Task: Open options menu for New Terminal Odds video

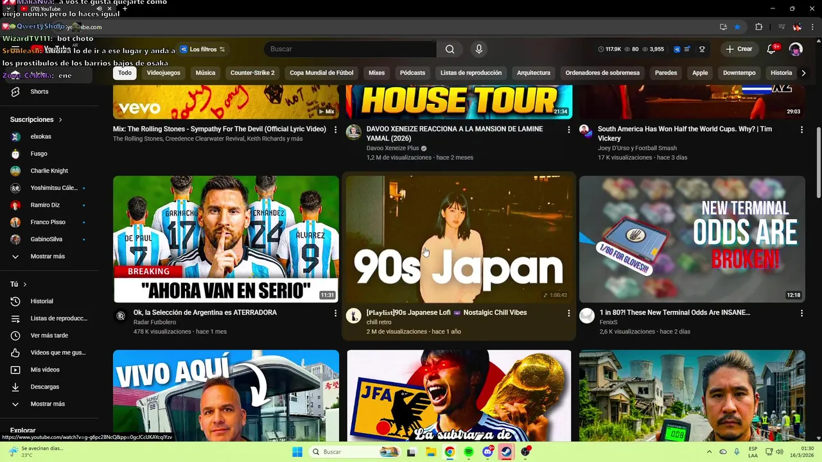Action: click(x=801, y=313)
